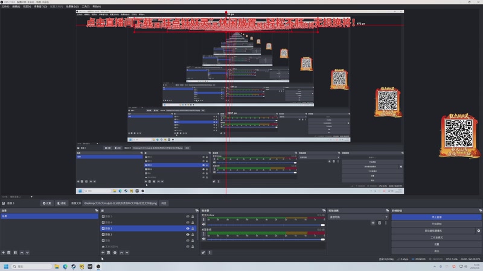This screenshot has width=483, height=271.
Task: Open 设置 (Settings) in the Controls panel
Action: coord(437,244)
